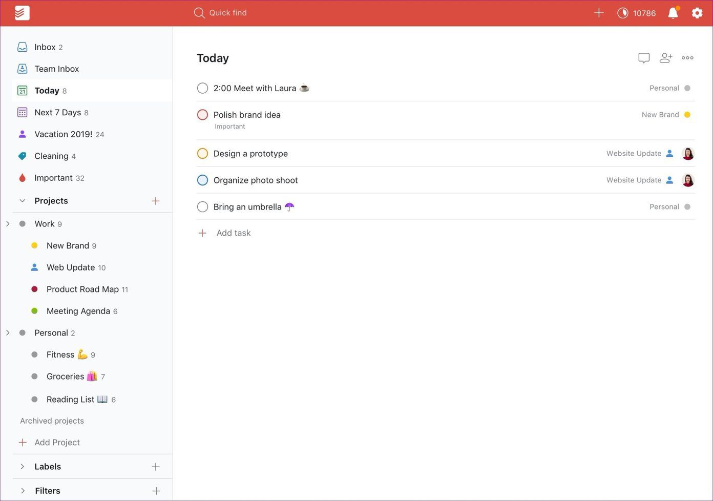Click the quick add task plus icon

click(x=599, y=13)
